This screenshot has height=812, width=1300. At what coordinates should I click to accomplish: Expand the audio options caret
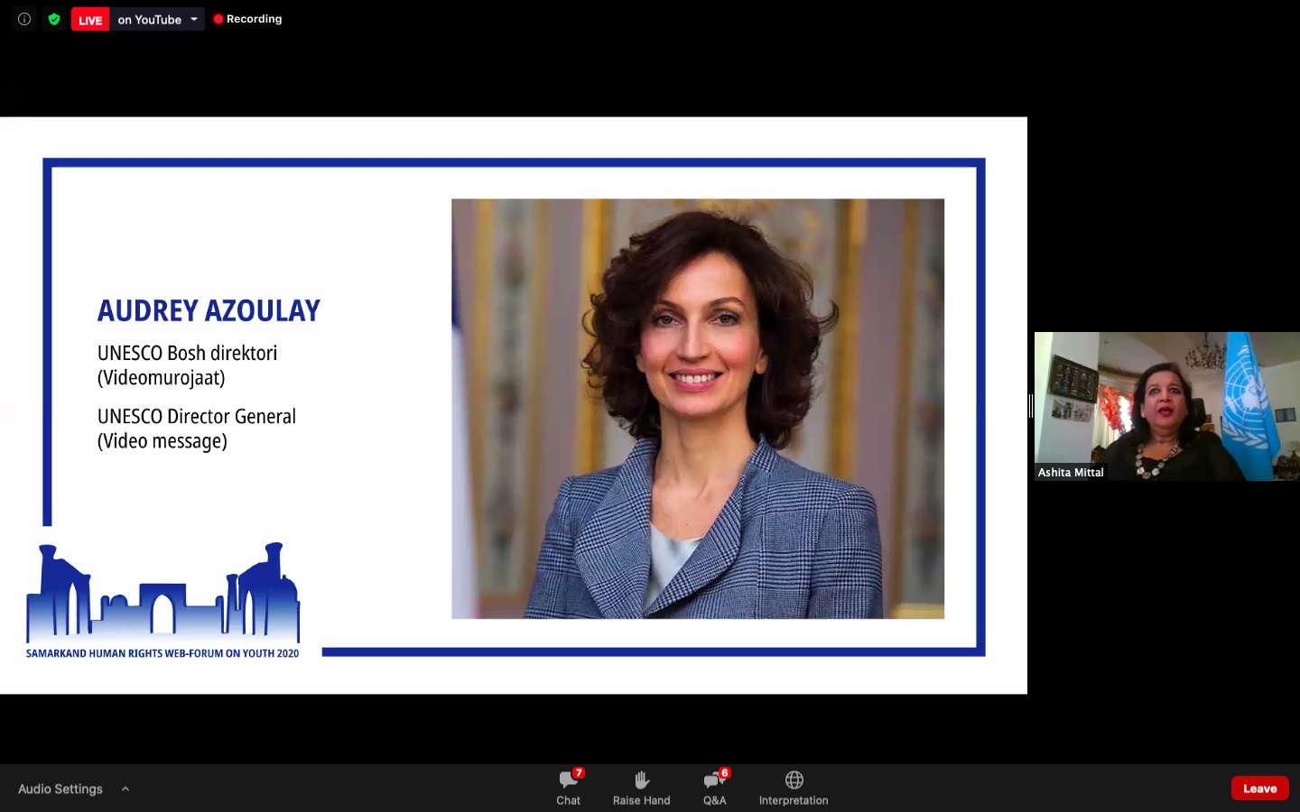[125, 789]
